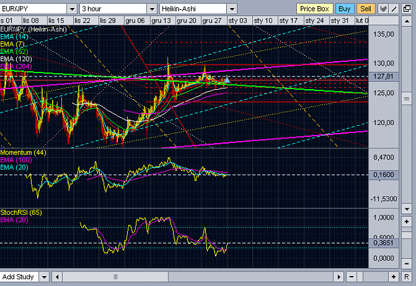416x286 pixels.
Task: Click the EMA (14) legend label
Action: point(14,37)
